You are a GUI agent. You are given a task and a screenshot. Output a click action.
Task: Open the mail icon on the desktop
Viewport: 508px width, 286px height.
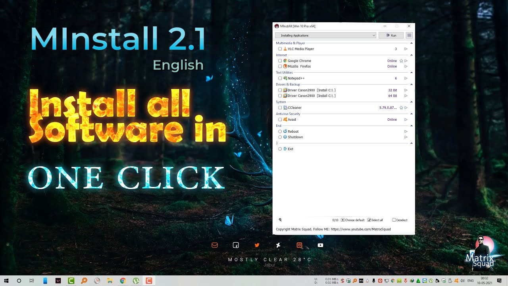pos(215,245)
